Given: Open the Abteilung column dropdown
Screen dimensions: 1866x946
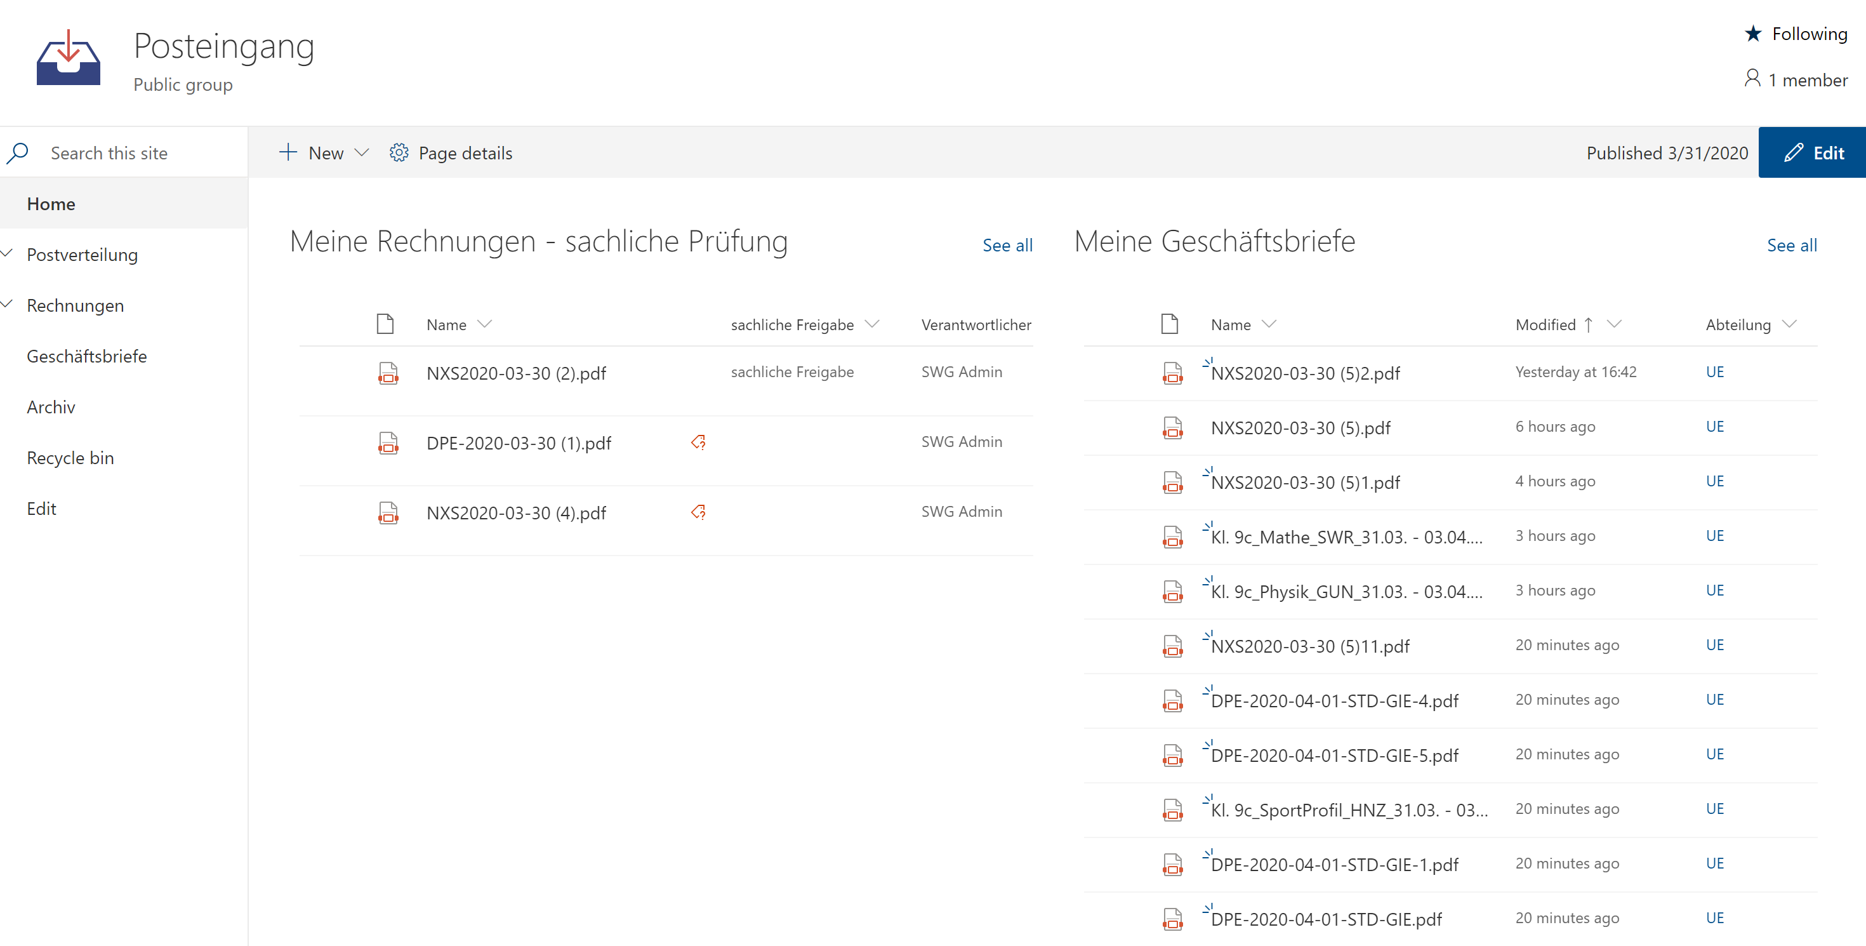Looking at the screenshot, I should tap(1789, 324).
